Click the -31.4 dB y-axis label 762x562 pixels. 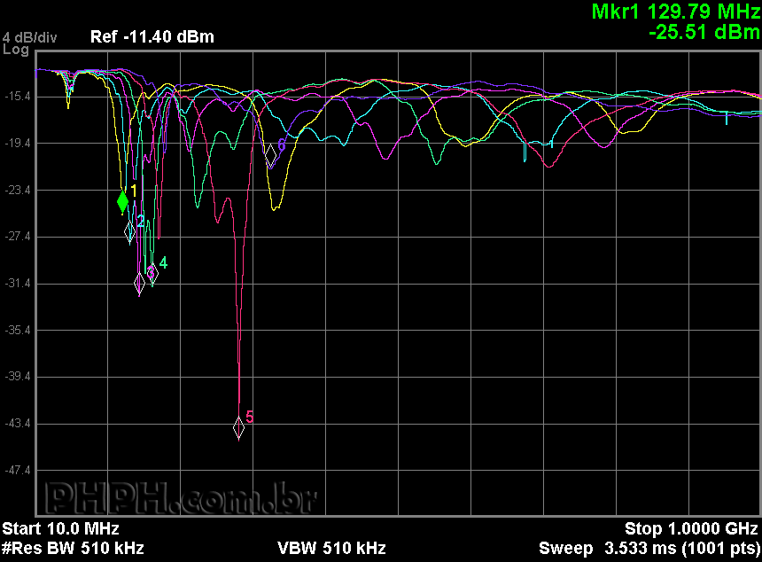[x=18, y=284]
